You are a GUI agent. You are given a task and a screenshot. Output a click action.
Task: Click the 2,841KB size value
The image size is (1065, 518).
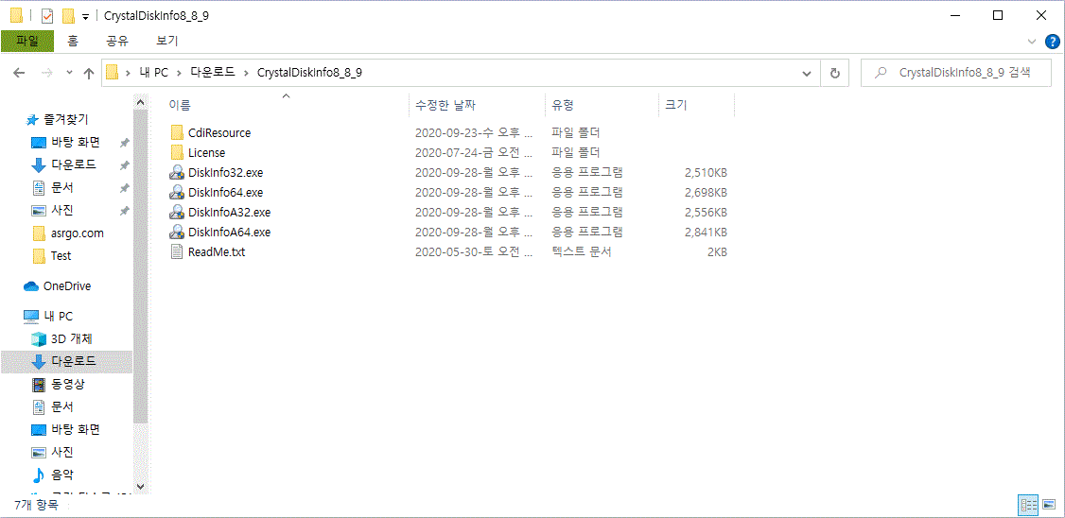[x=706, y=233]
